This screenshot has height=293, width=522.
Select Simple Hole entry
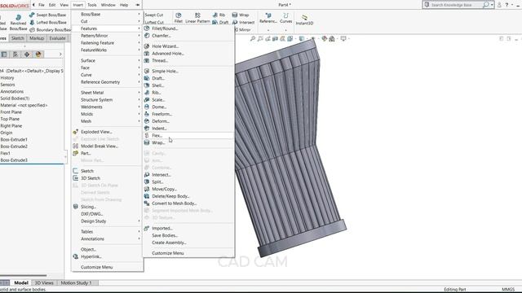165,71
